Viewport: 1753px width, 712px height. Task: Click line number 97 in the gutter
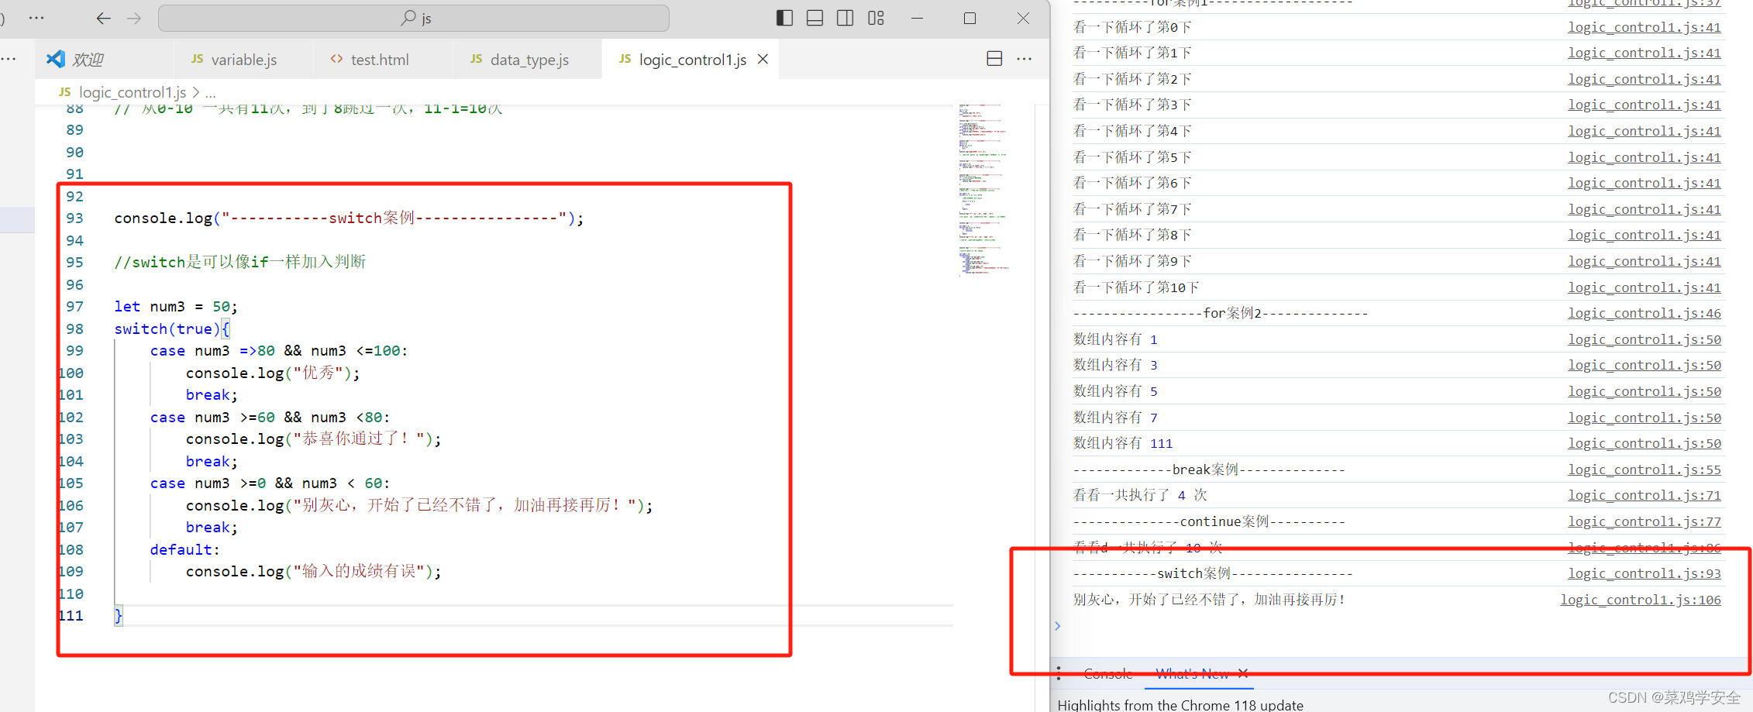point(74,306)
